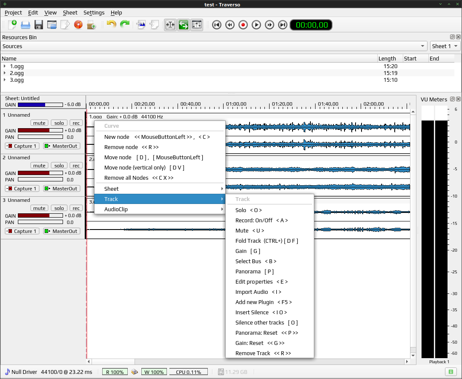Choose Remove Track from Track submenu
Screen dimensions: 462x379
click(270, 353)
